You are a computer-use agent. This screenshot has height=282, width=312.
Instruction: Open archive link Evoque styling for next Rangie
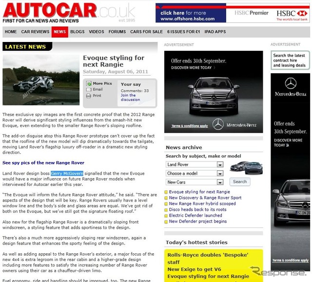click(199, 192)
